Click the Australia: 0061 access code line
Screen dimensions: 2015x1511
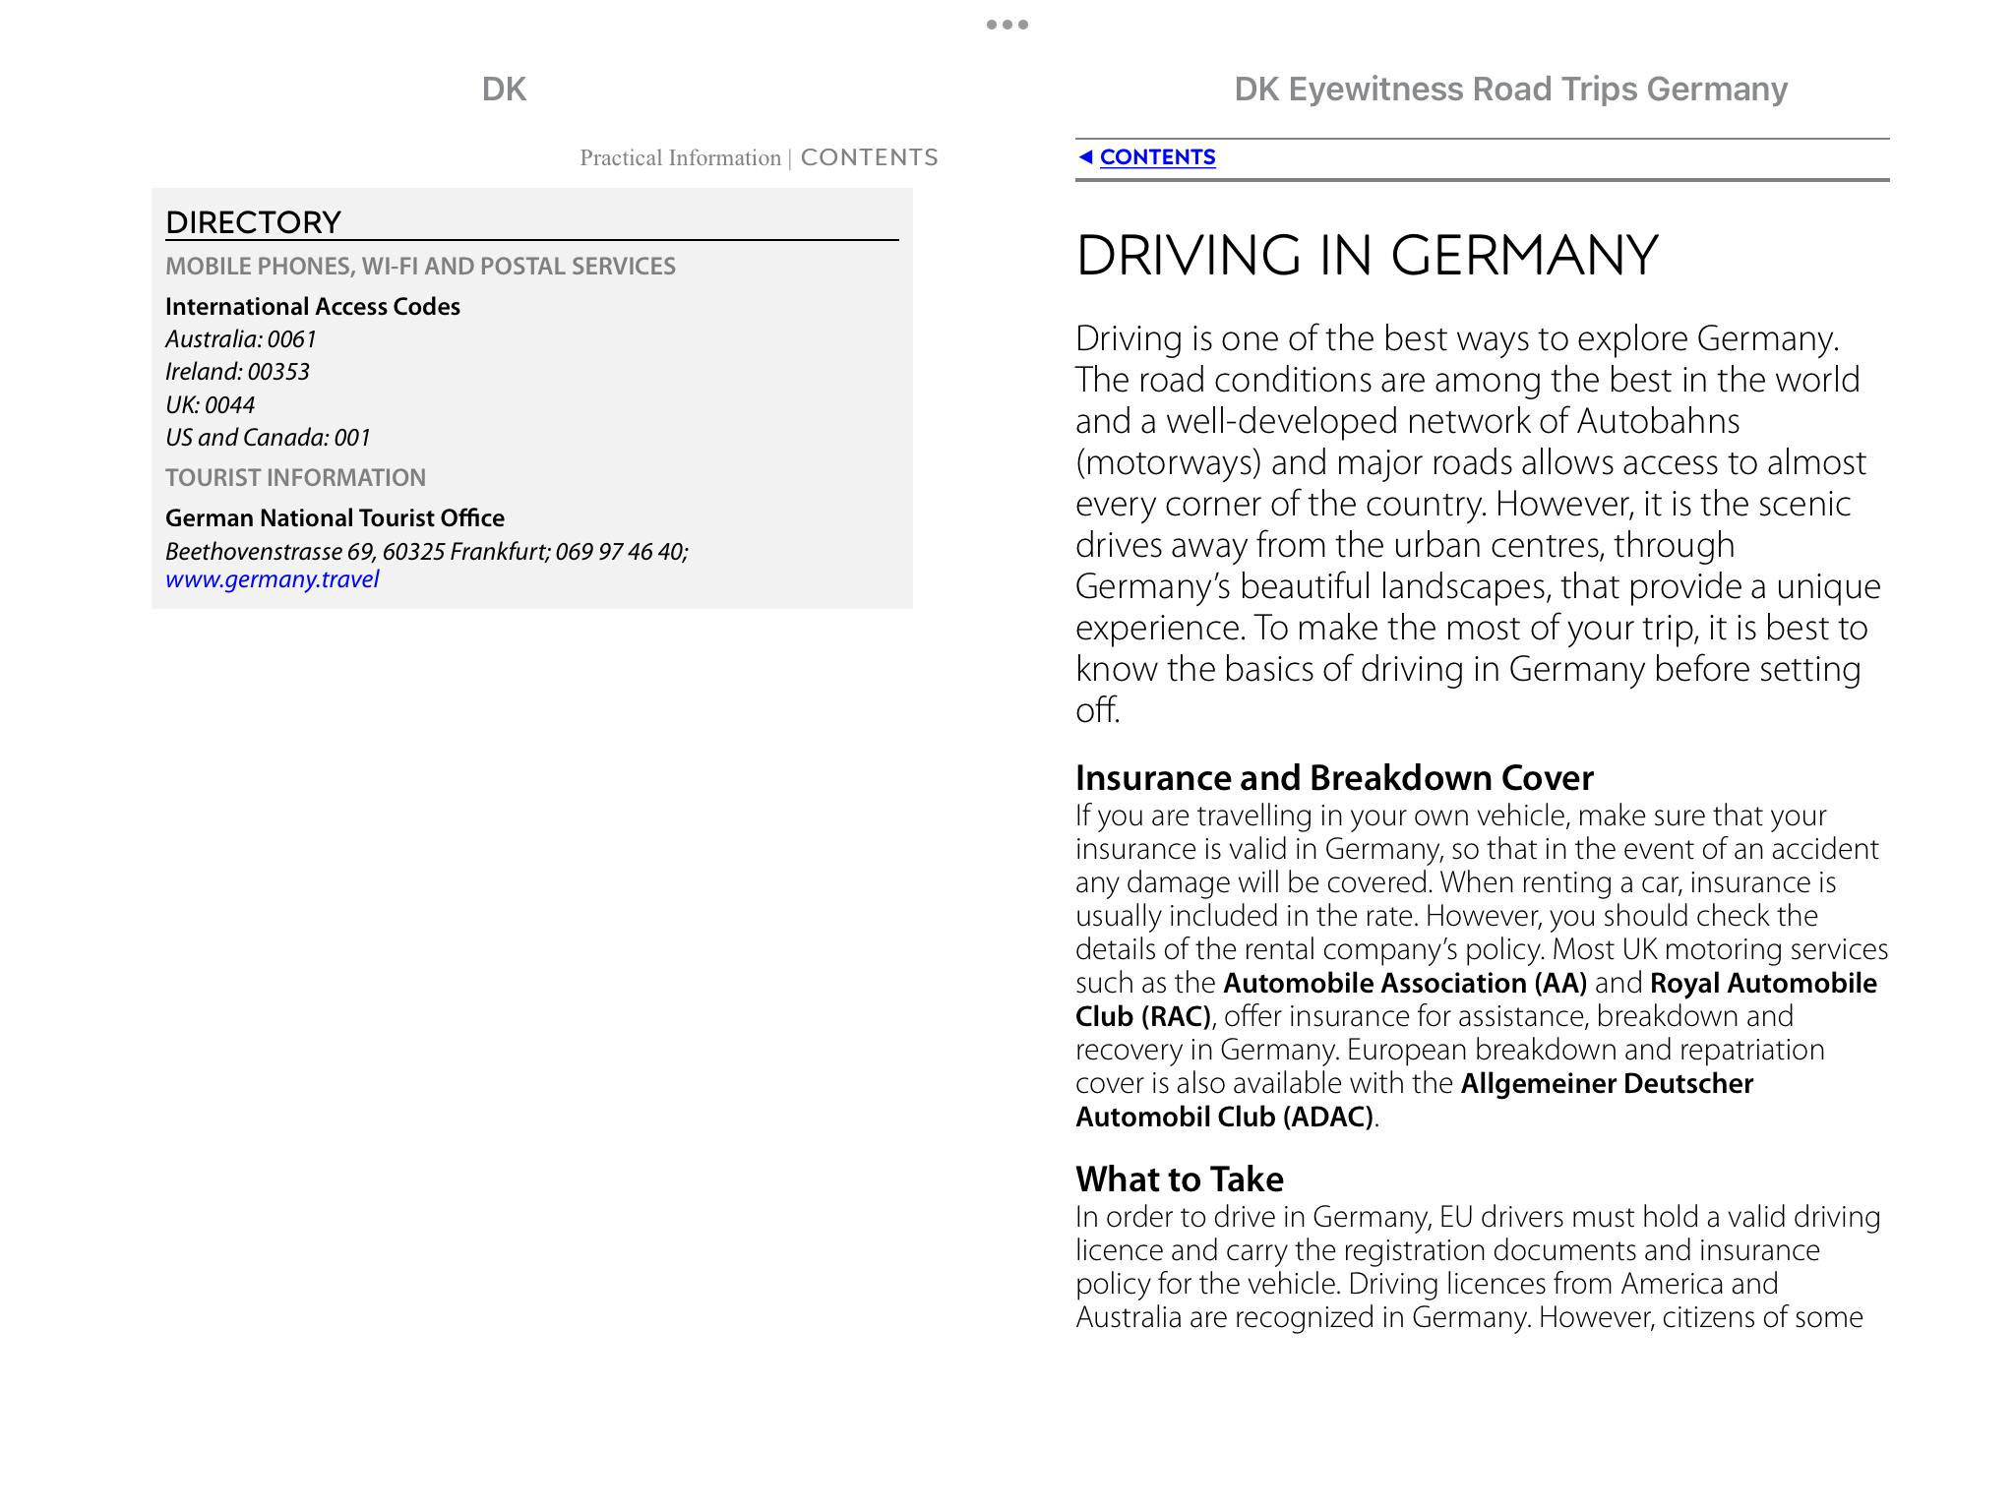coord(241,339)
